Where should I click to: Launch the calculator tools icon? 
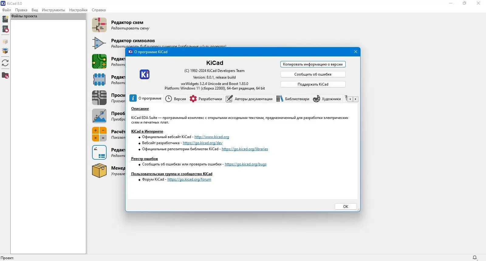99,134
